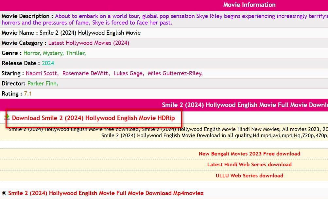Viewport: 328px width, 199px height.
Task: Select the Horror genre link
Action: (x=32, y=53)
